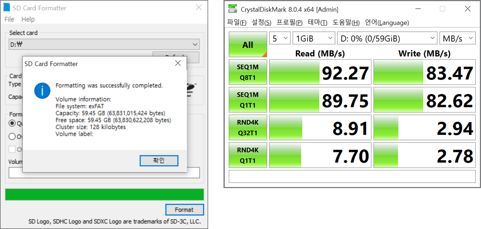
Task: Click the Read (MB/s) column header
Action: [320, 53]
